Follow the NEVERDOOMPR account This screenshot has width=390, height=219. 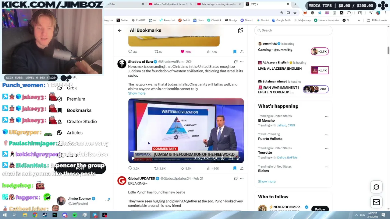tap(320, 209)
